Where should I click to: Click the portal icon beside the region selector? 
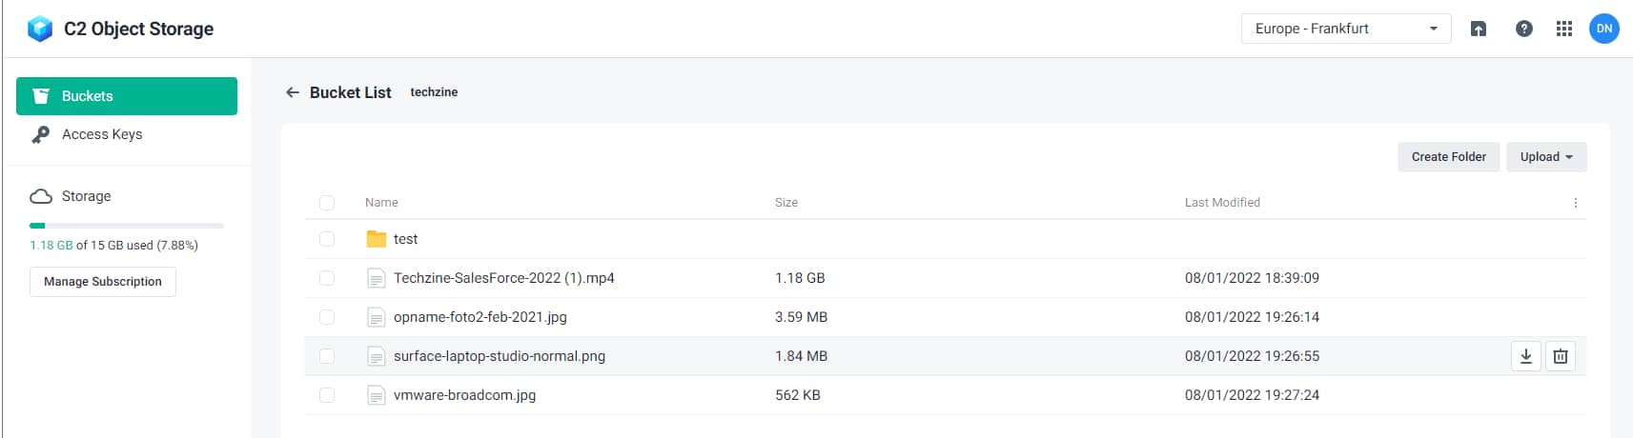click(1479, 29)
